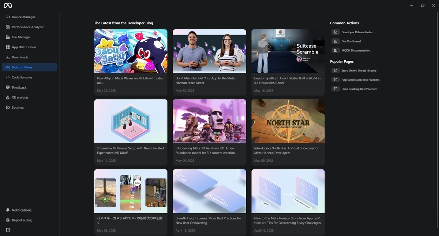Read 'Streamline Multi-user Setup' article title
The height and width of the screenshot is (236, 439).
pyautogui.click(x=130, y=150)
